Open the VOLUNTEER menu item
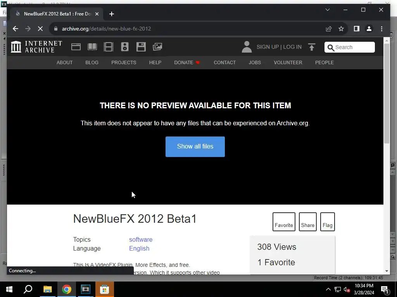The height and width of the screenshot is (297, 397). click(x=288, y=63)
